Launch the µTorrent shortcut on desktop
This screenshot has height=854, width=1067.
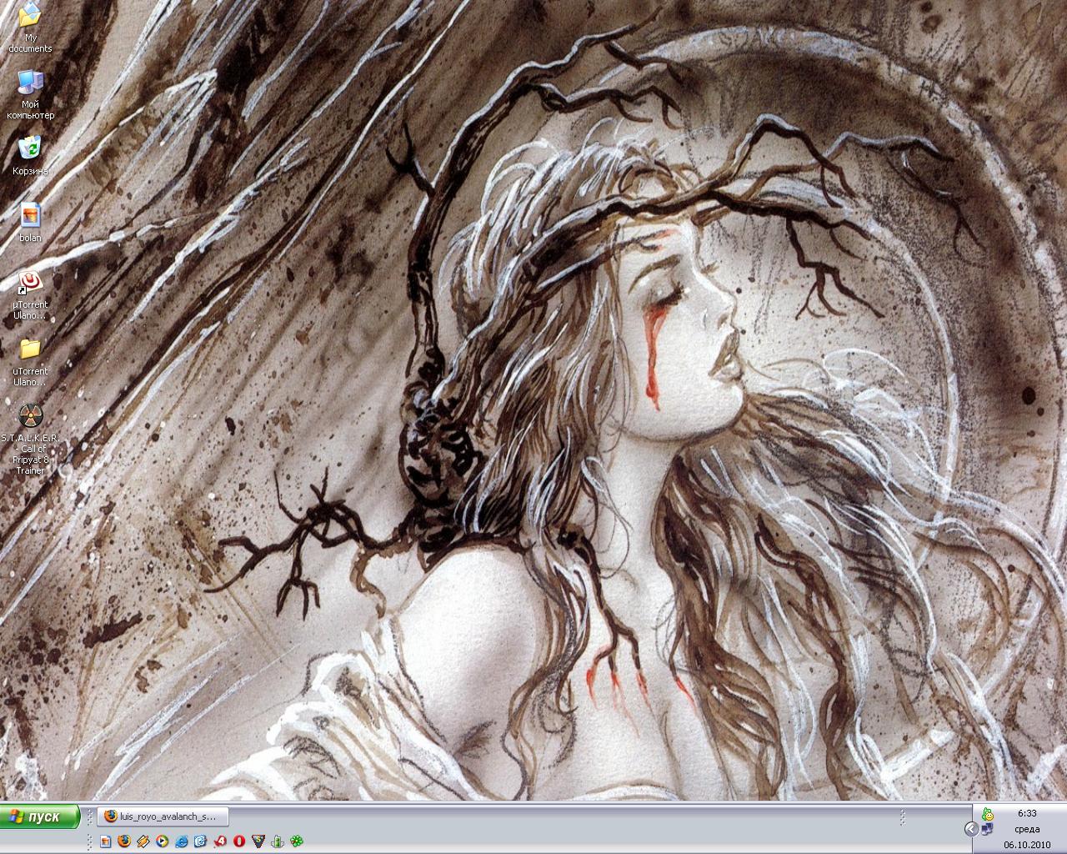pyautogui.click(x=30, y=282)
